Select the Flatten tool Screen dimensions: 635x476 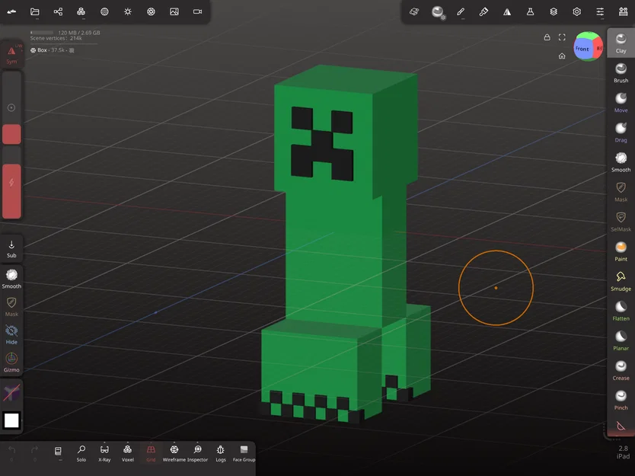click(621, 311)
